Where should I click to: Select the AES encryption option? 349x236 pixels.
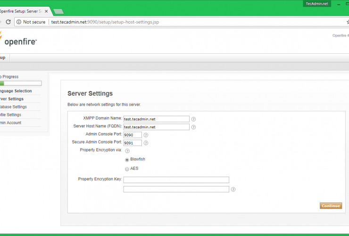coord(127,169)
